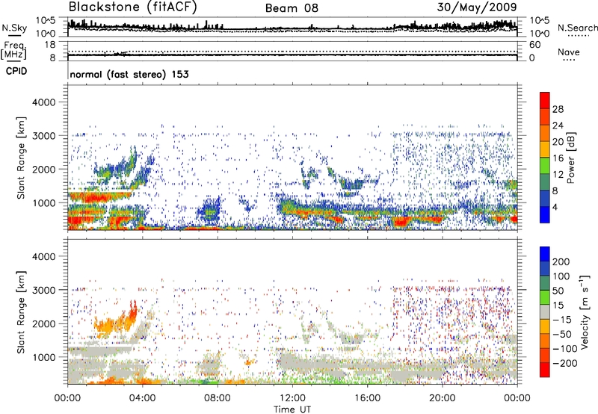The height and width of the screenshot is (414, 598).
Task: Pick the yellow-orange power colorbar segment
Action: (545, 149)
